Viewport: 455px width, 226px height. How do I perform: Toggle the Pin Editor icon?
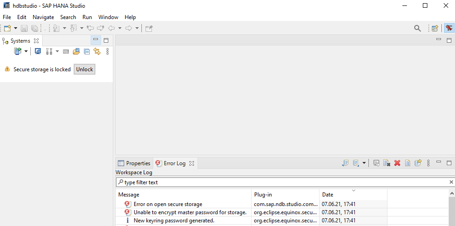[149, 28]
